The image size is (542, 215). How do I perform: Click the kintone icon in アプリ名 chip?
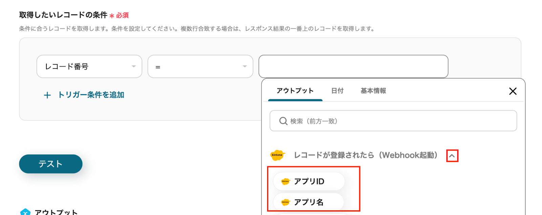(286, 202)
